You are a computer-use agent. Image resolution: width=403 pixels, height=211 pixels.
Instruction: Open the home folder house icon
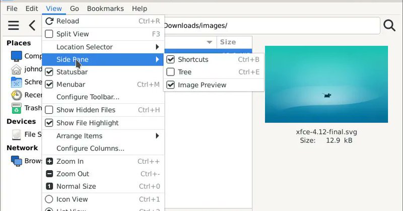coord(16,69)
